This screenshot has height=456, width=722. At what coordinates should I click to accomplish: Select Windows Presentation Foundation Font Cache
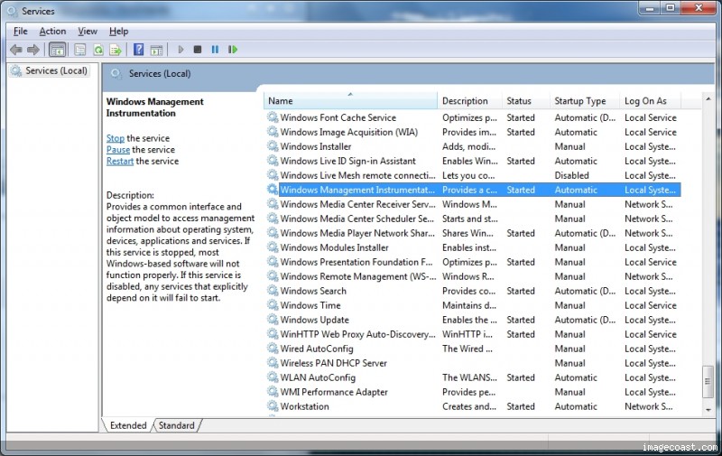pos(472,262)
